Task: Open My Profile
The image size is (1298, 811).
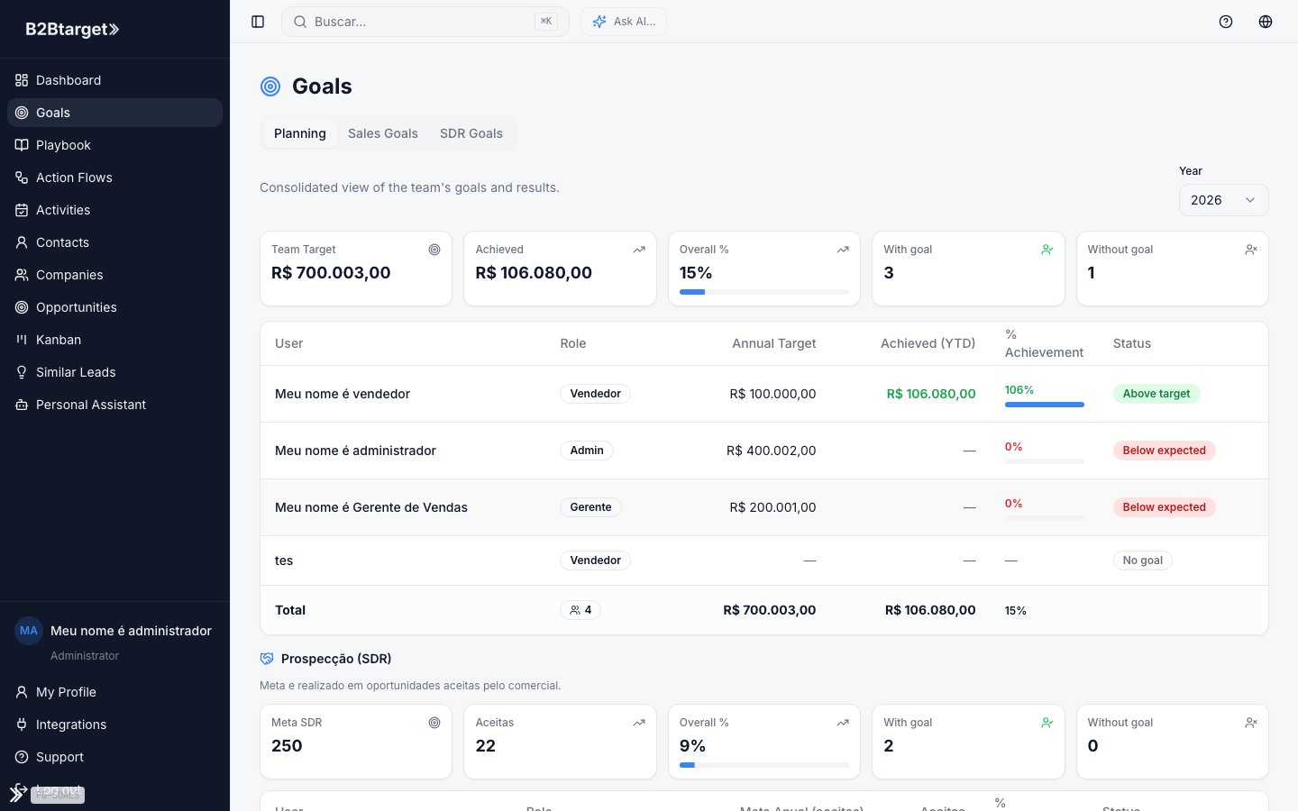Action: tap(114, 692)
